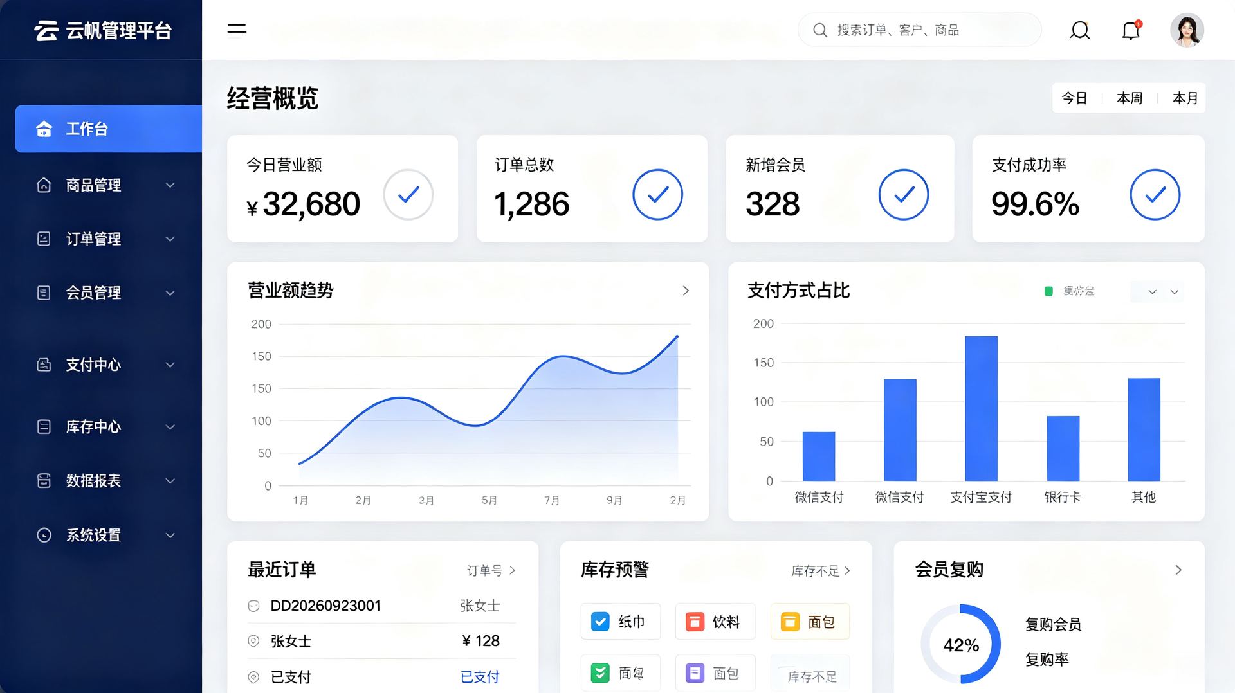
Task: Click the 商品管理 sidebar icon
Action: pyautogui.click(x=44, y=185)
